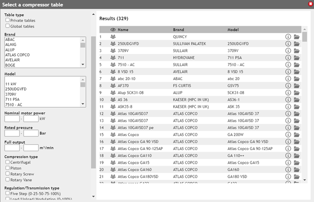The width and height of the screenshot is (314, 202).
Task: Select BOGE in the Brand list
Action: (x=10, y=65)
